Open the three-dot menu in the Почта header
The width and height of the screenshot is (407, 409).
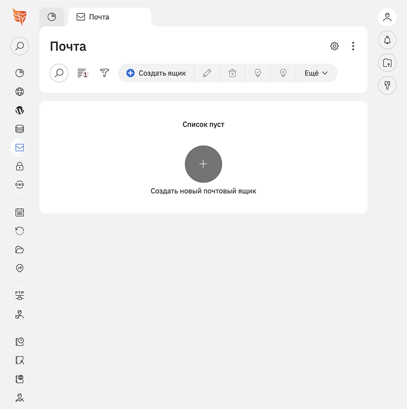(353, 46)
